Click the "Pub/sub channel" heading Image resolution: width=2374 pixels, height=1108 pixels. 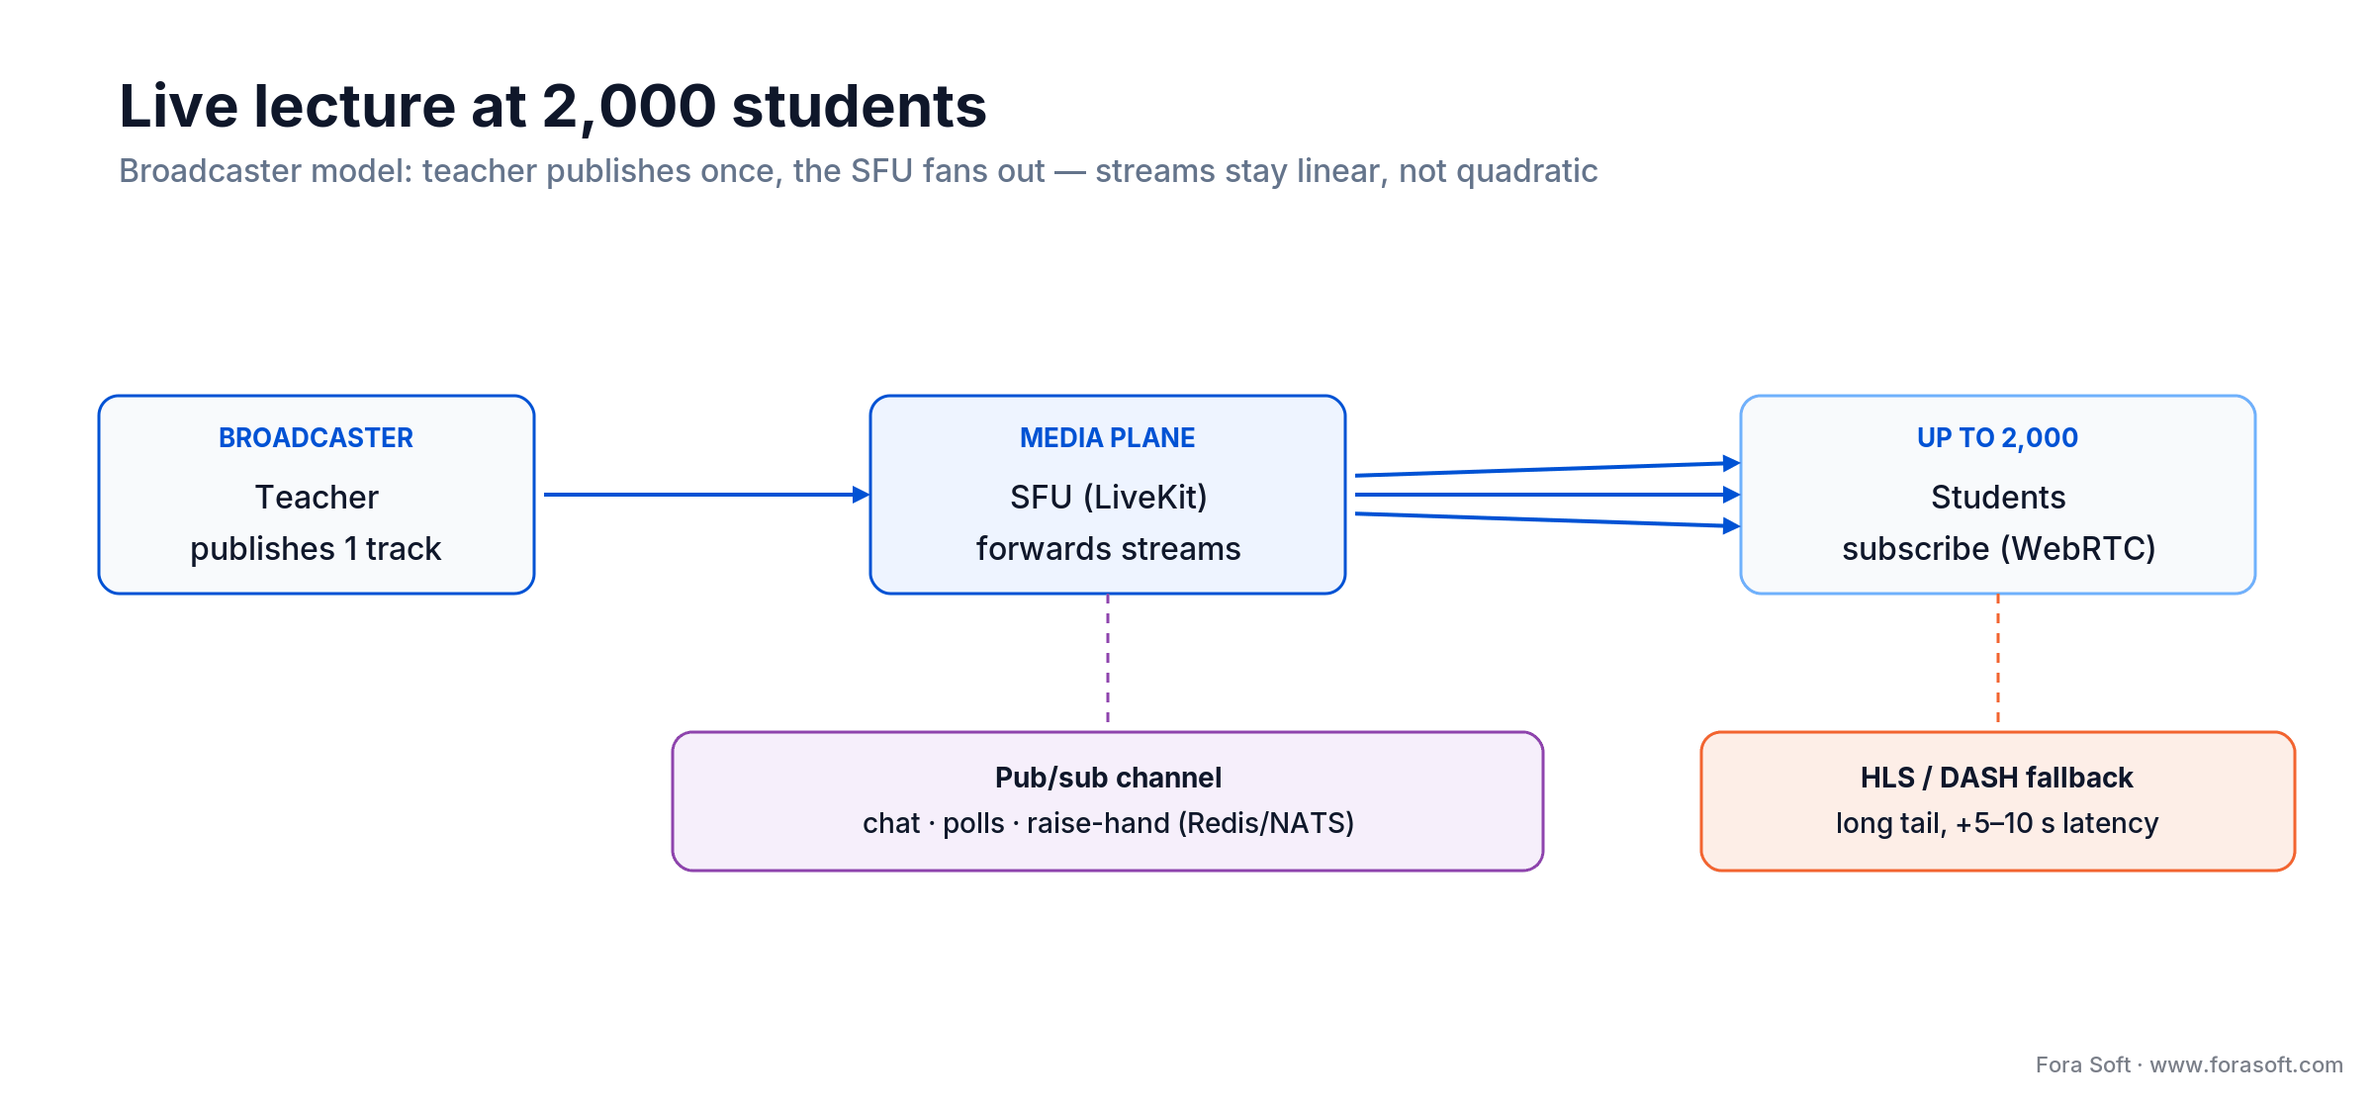tap(1108, 778)
